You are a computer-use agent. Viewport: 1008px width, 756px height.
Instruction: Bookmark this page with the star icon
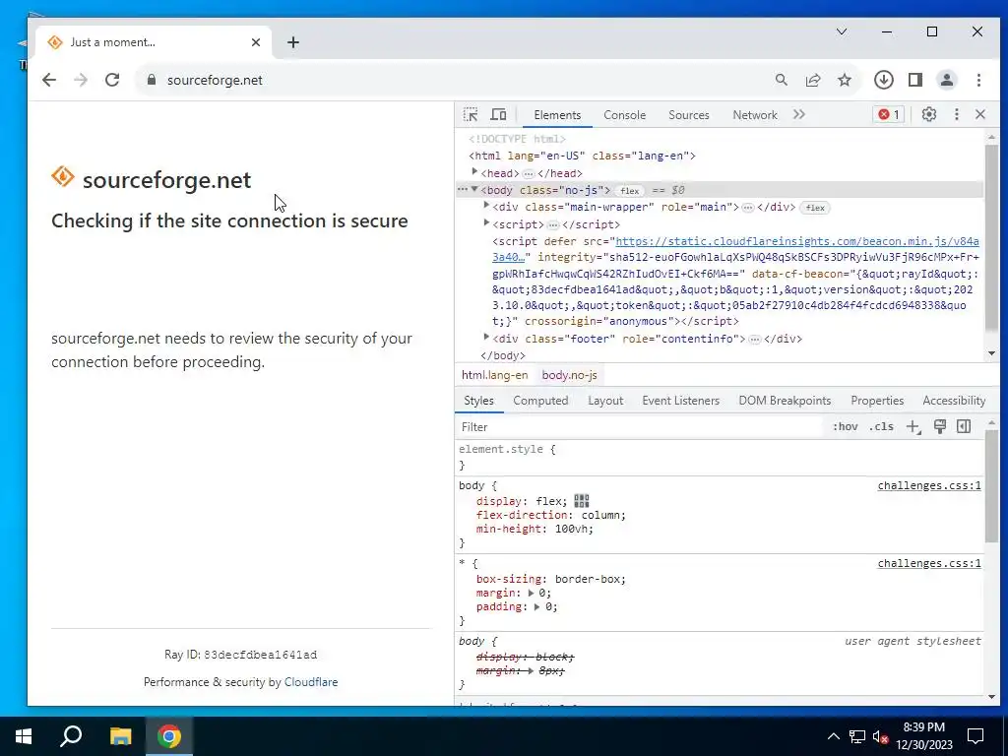tap(845, 80)
